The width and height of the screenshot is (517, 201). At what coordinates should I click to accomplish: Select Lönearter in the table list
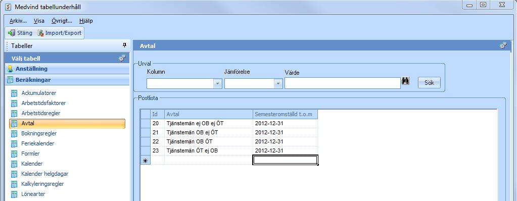(33, 194)
